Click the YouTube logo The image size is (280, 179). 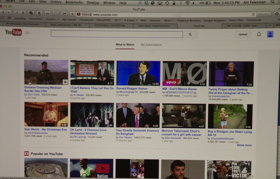click(x=13, y=32)
